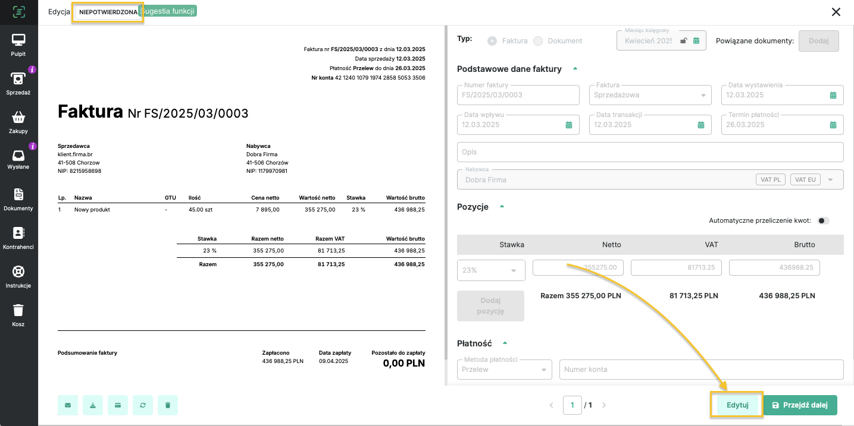854x426 pixels.
Task: Open the calendar icon in Data wystawienia
Action: pyautogui.click(x=833, y=95)
